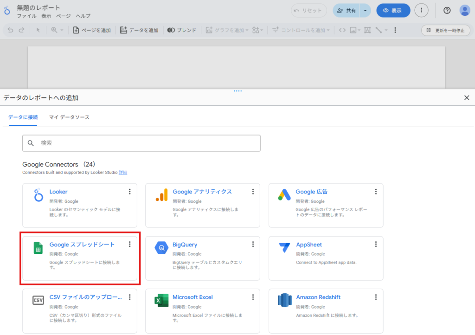This screenshot has height=335, width=475.
Task: Open the three-dot menu on Google 広告 card
Action: click(376, 192)
